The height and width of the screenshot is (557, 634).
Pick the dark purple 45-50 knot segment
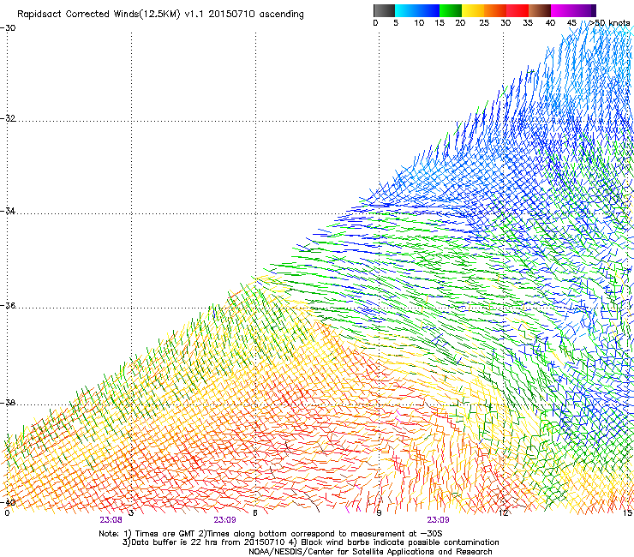[585, 10]
